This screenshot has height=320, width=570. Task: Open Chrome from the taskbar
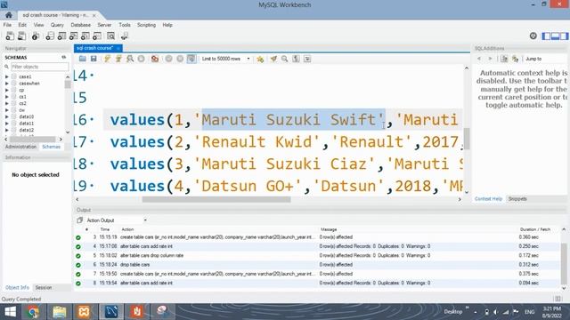(x=33, y=312)
